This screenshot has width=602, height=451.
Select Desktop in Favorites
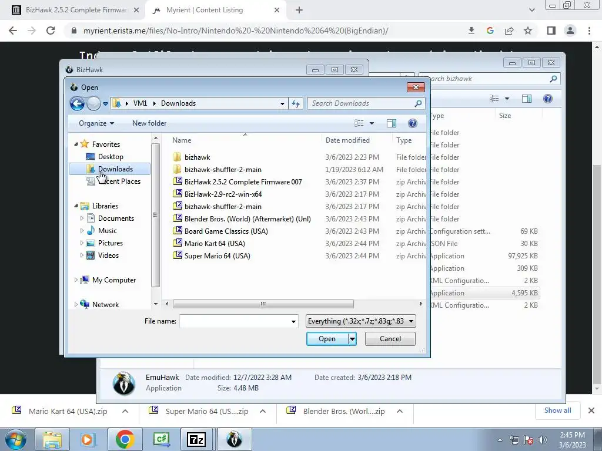coord(110,156)
